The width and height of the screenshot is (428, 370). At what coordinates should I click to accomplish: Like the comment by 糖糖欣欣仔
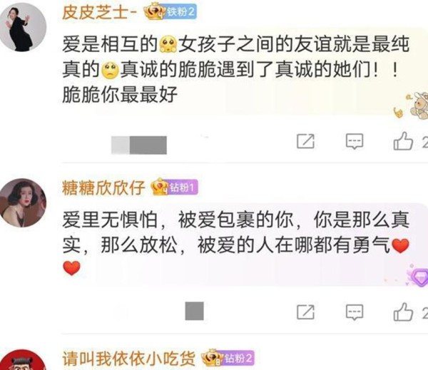pos(403,312)
